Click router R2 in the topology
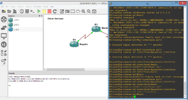 click(x=96, y=29)
